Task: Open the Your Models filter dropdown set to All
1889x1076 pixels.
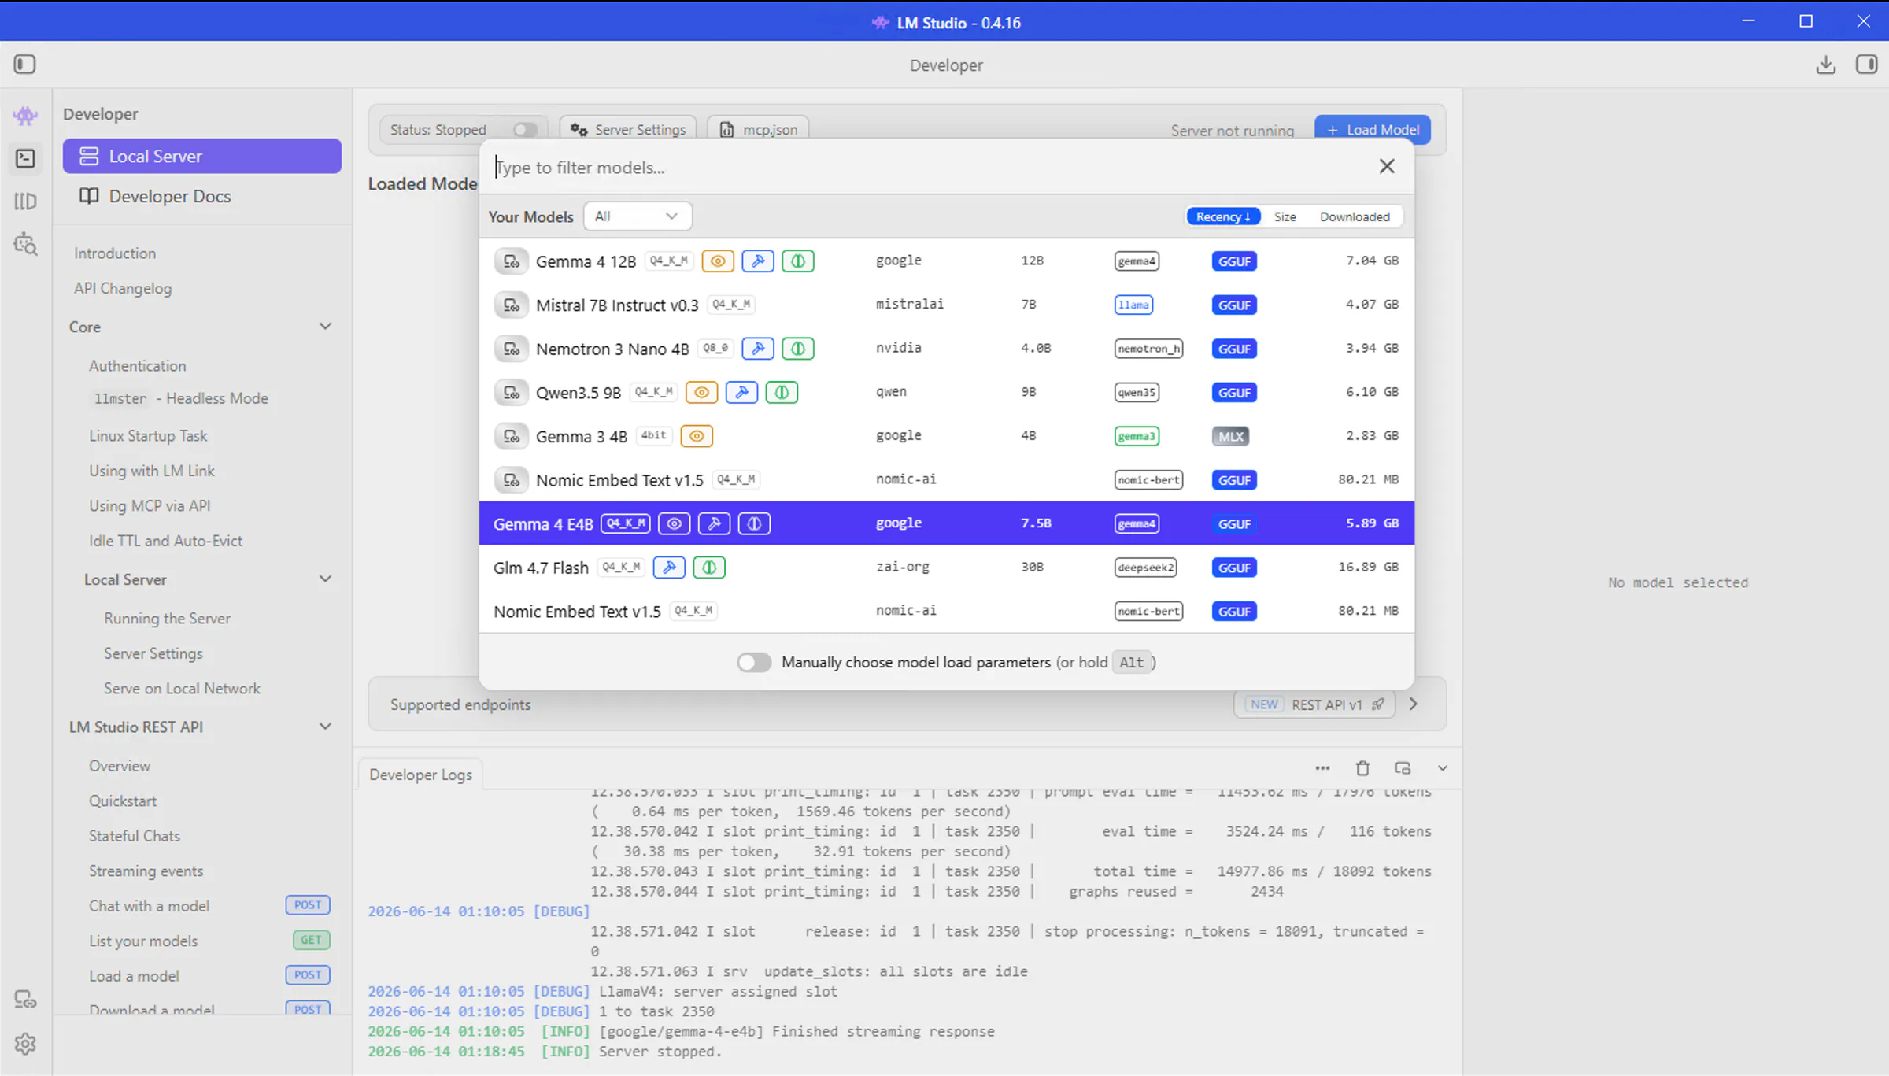Action: click(638, 216)
